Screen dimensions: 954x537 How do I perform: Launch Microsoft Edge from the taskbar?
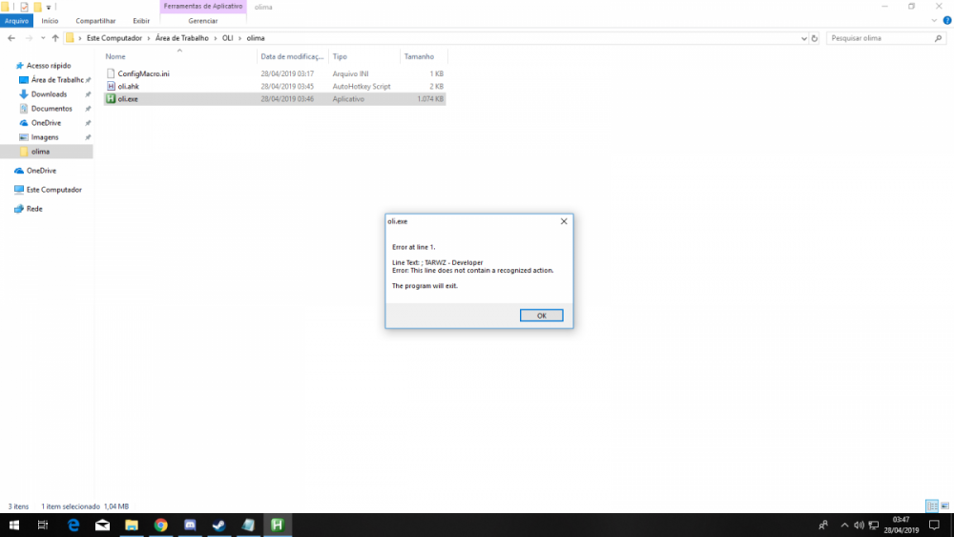tap(73, 525)
